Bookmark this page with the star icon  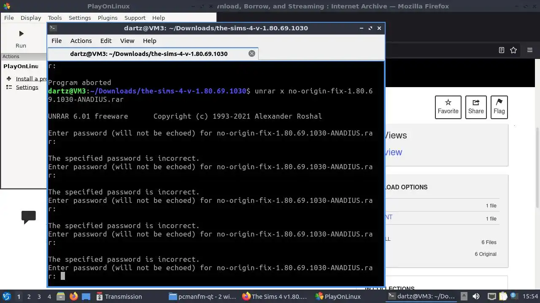513,50
